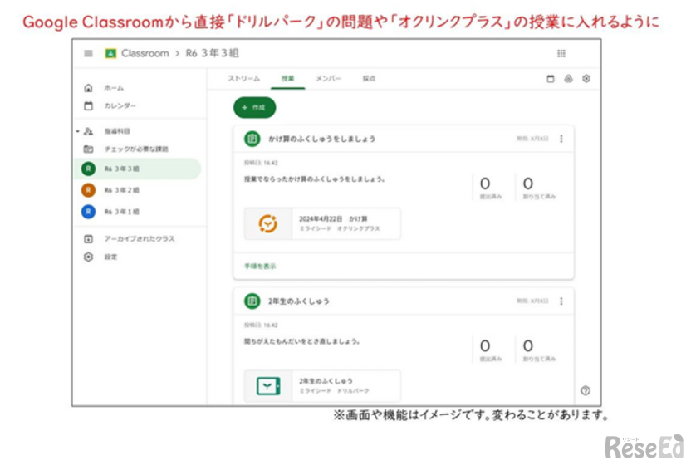This screenshot has width=686, height=460.
Task: Click description 間ちがえたもんだいをとき直しましょう
Action: tap(302, 341)
